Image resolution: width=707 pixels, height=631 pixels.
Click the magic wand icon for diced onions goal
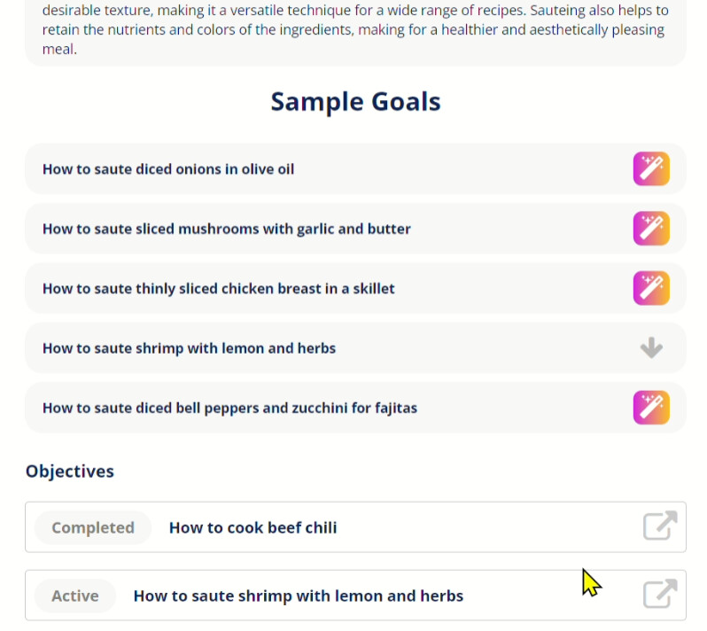pos(651,168)
